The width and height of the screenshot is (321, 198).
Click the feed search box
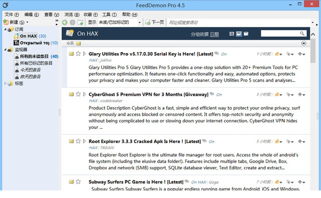point(280,33)
